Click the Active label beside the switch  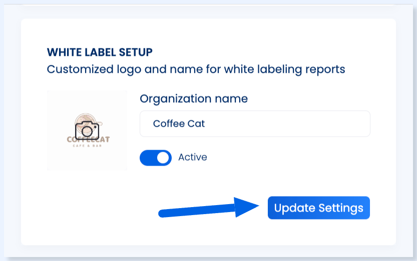[x=193, y=157]
